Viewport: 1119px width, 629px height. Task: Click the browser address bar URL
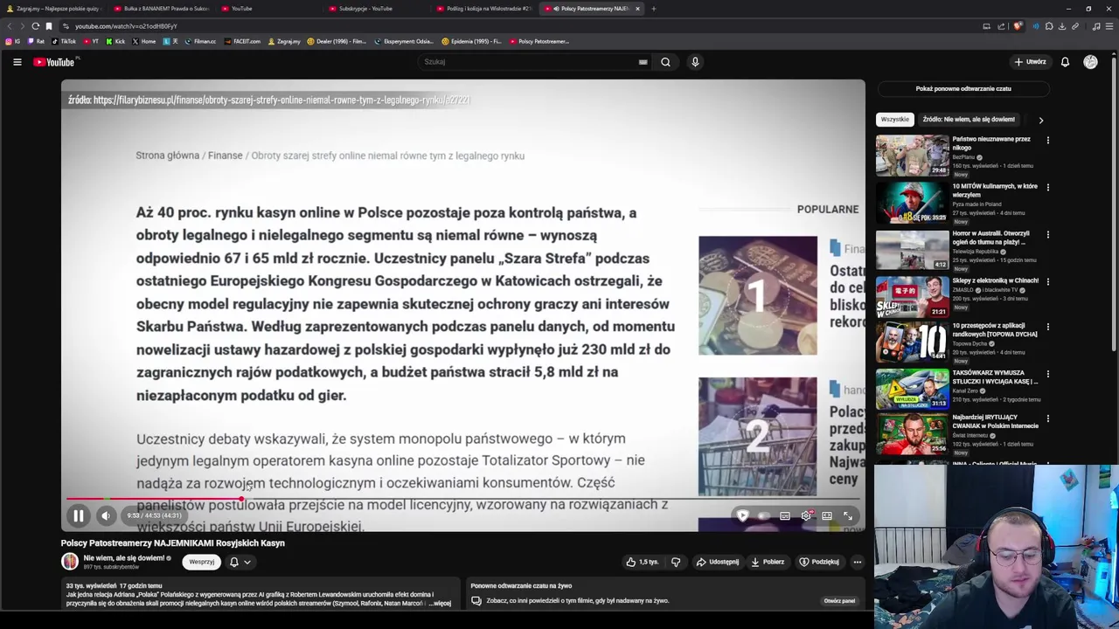(126, 26)
